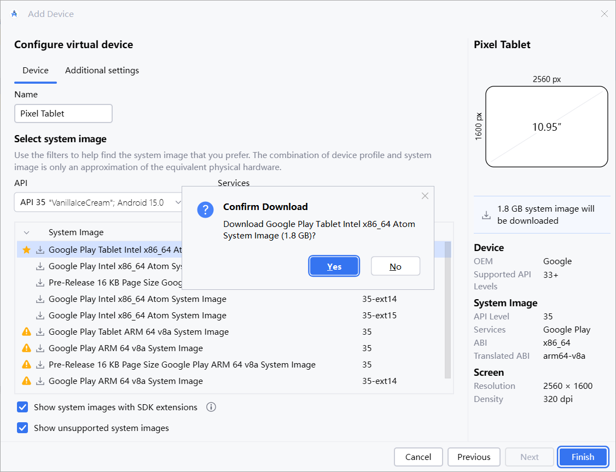Click warning icon on Google Play Tablet ARM row
This screenshot has height=472, width=616.
[x=26, y=332]
